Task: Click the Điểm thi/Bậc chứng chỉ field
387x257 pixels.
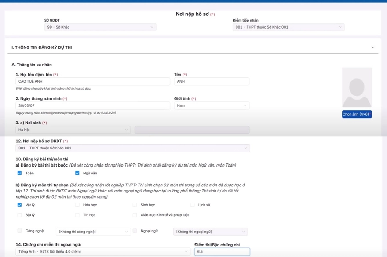Action: click(222, 252)
